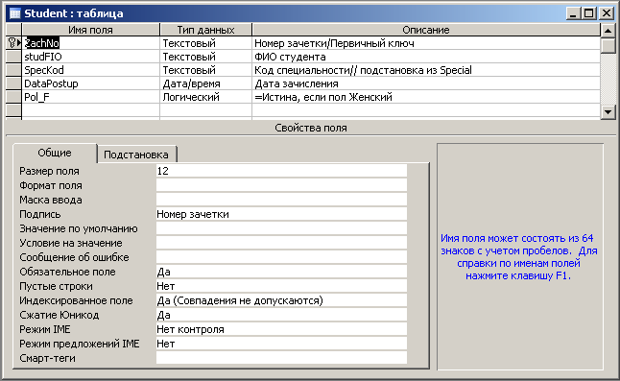Click the row selector for studFIO

[x=13, y=57]
